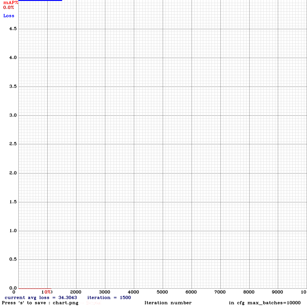Click the 5000 iteration tick label
This screenshot has width=307, height=307.
tap(162, 292)
